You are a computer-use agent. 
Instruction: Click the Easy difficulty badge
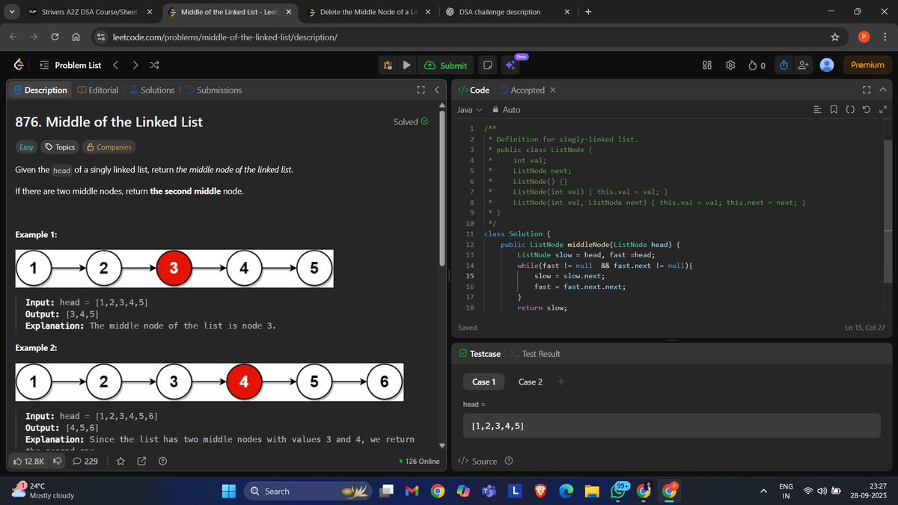(26, 147)
